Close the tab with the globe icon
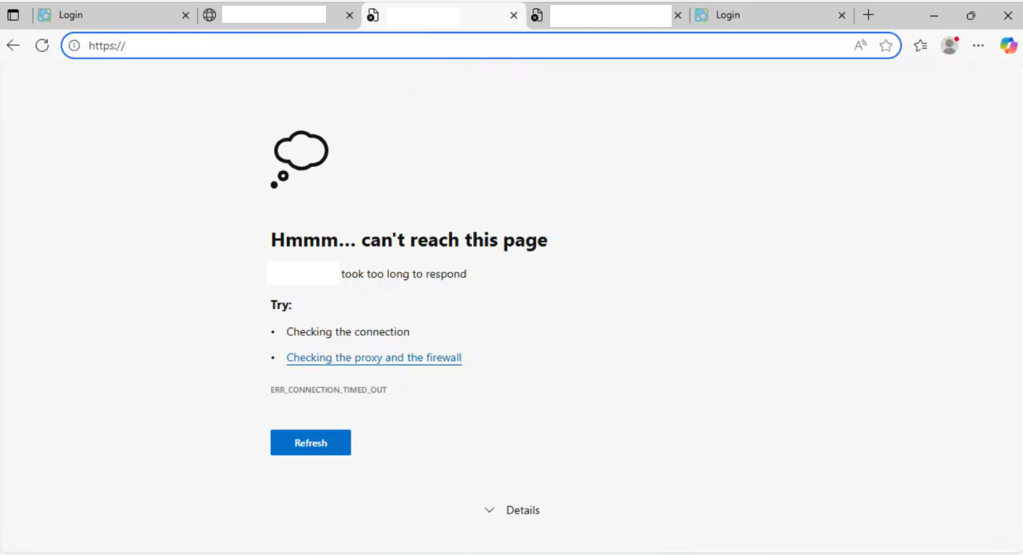Screen dimensions: 1023x555 click(349, 15)
